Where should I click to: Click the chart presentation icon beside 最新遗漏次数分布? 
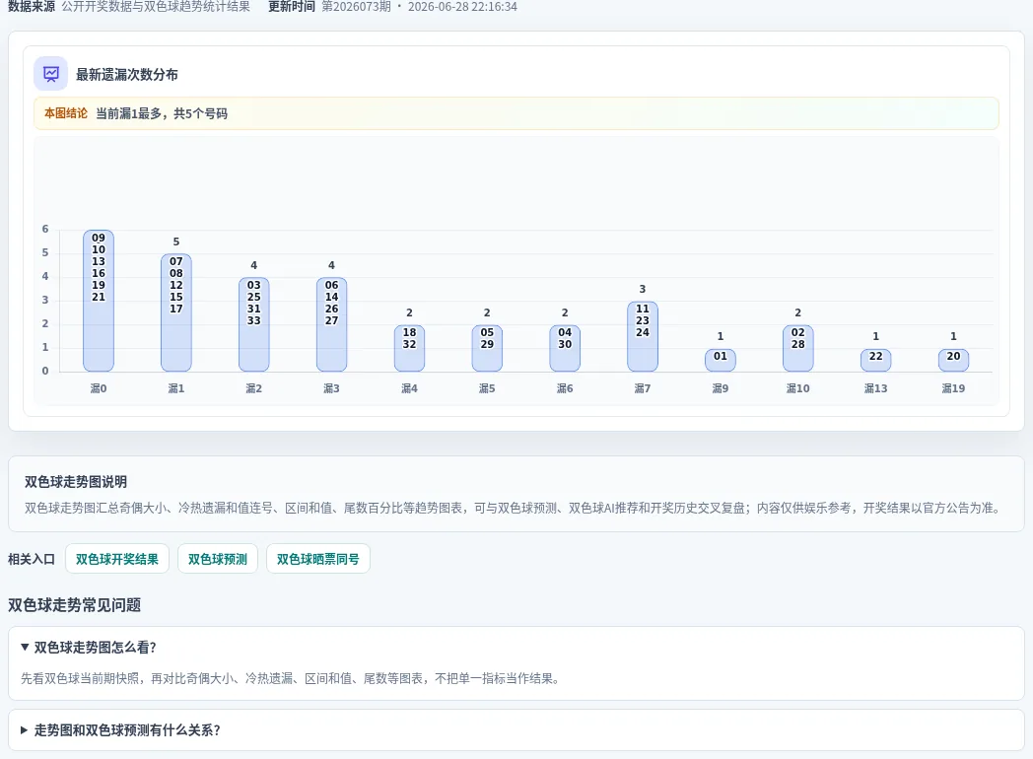click(50, 74)
